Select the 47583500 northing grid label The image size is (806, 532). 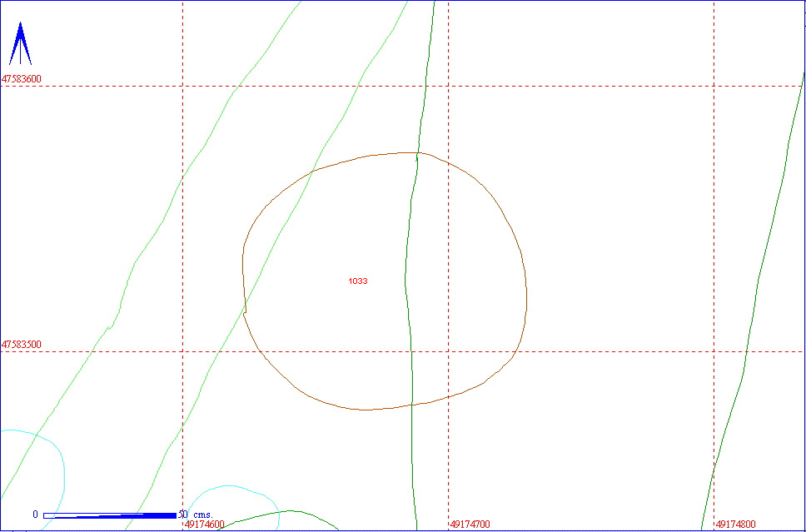tap(22, 345)
